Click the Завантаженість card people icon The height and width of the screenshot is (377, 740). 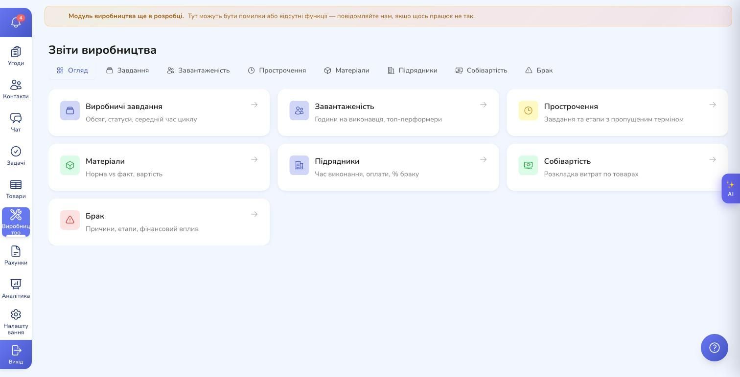coord(299,111)
